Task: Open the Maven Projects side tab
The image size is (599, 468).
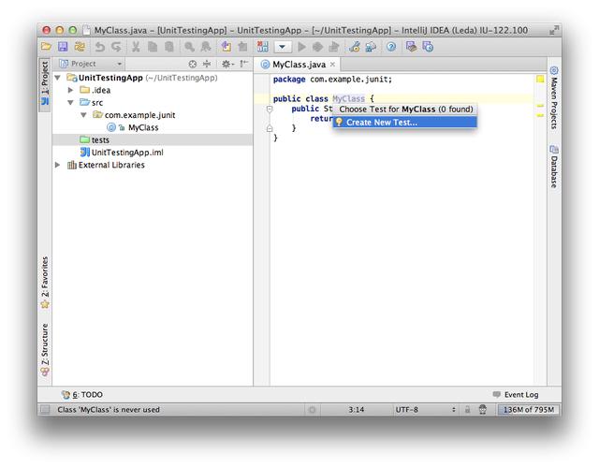Action: [554, 98]
